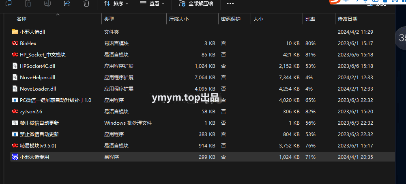Click the 914 KB compressed size cell
This screenshot has height=184, width=406.
tap(206, 146)
